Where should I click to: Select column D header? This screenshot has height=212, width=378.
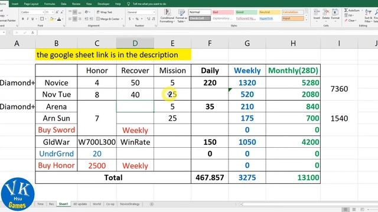click(135, 43)
